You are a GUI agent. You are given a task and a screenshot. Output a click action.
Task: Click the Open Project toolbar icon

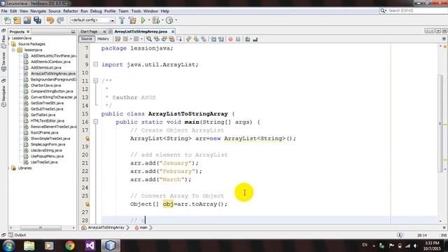point(27,20)
